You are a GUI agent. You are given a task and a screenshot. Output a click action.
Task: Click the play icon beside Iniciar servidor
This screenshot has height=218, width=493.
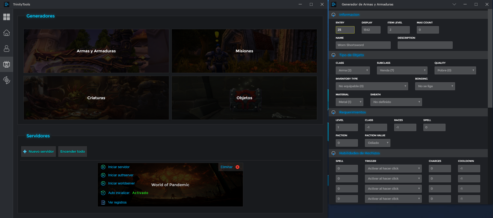[x=103, y=167]
